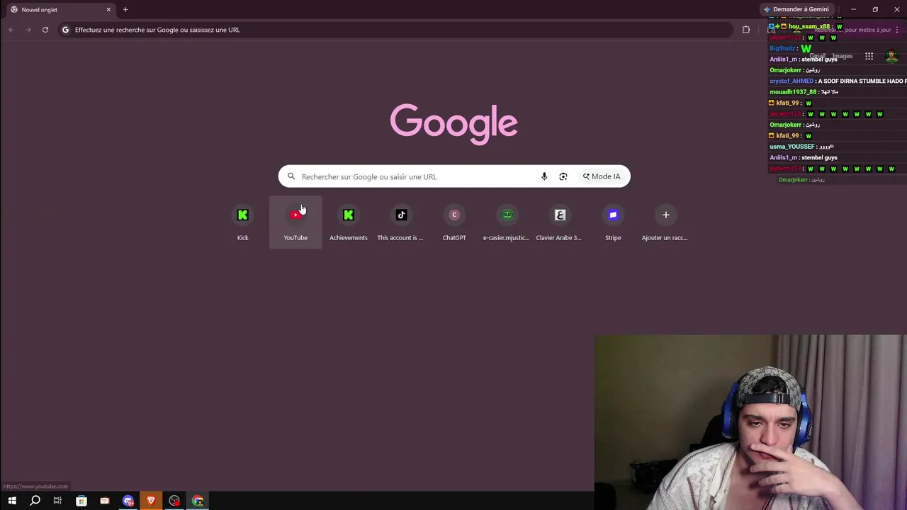
Task: Open OBS Studio from the taskbar
Action: [x=174, y=501]
